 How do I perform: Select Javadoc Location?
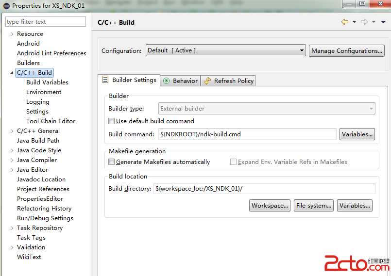pos(41,179)
